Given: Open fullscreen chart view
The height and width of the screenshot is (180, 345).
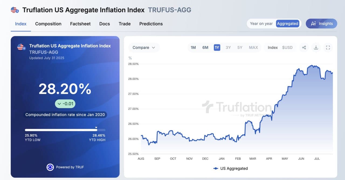Looking at the screenshot, I should tap(328, 47).
